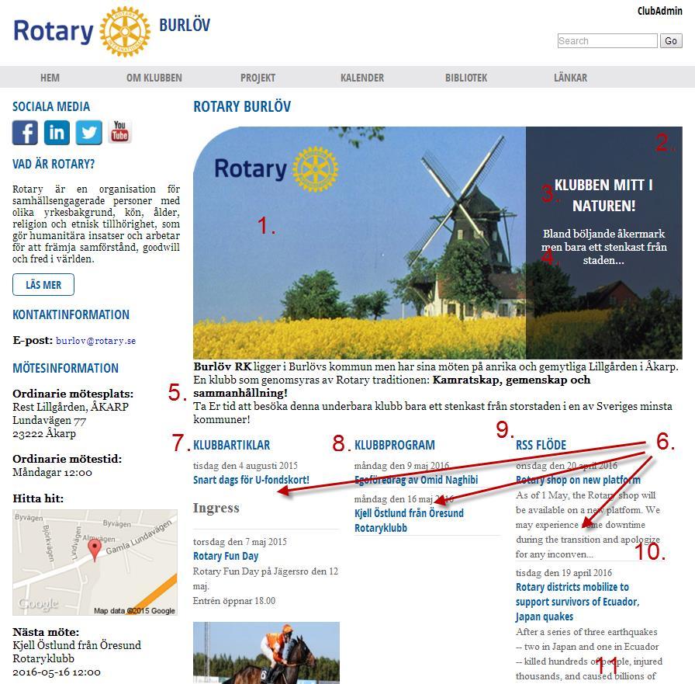Viewport: 695px width, 684px height.
Task: Click the date tisdag den 4 augusti 2015
Action: (x=246, y=465)
